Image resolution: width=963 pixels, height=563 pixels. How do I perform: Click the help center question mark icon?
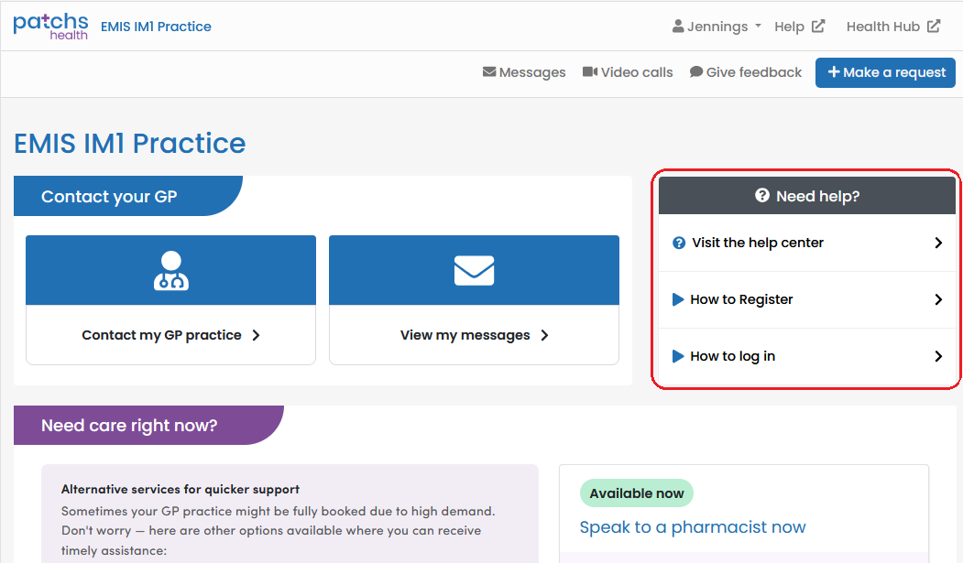(x=679, y=243)
